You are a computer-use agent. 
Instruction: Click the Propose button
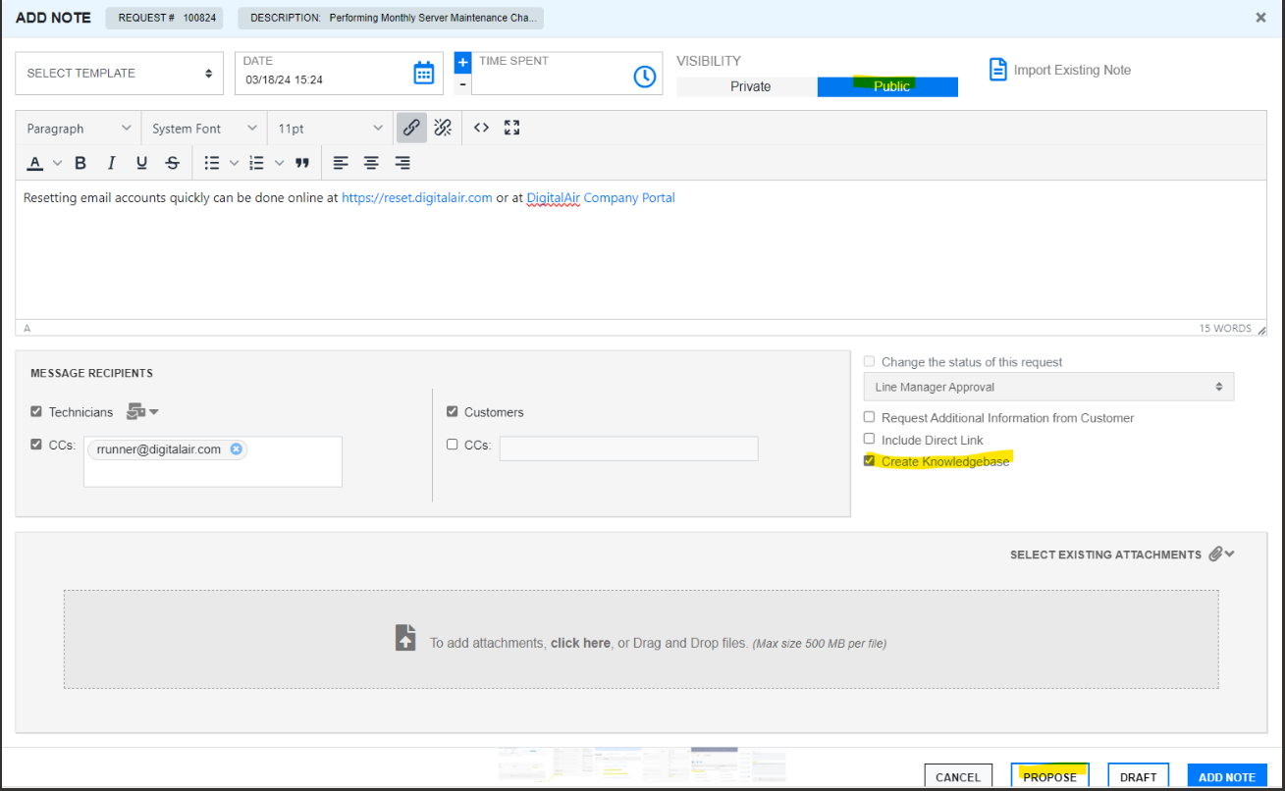1049,775
